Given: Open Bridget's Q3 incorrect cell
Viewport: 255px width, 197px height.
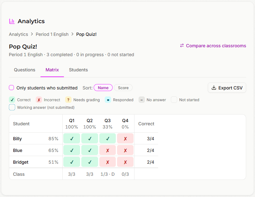Looking at the screenshot, I should click(x=108, y=162).
